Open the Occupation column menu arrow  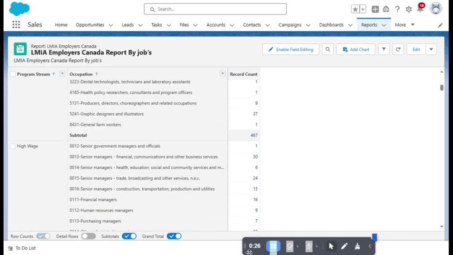click(222, 74)
